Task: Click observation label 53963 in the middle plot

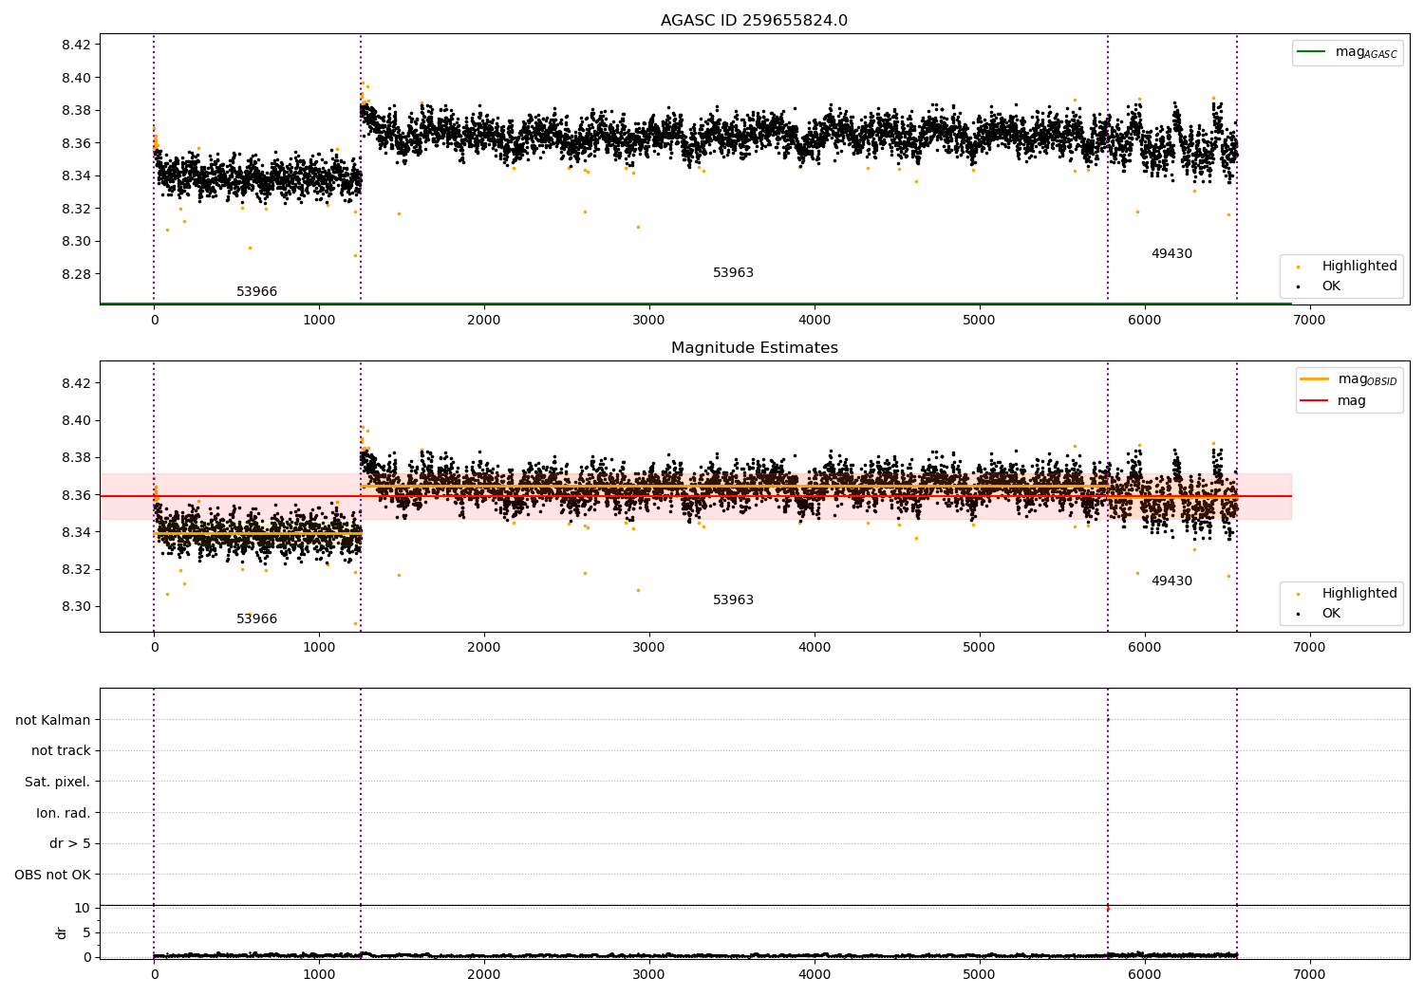Action: [x=733, y=600]
